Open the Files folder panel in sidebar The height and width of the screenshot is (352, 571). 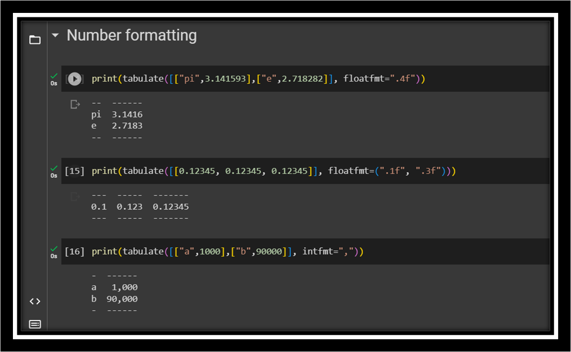click(35, 40)
